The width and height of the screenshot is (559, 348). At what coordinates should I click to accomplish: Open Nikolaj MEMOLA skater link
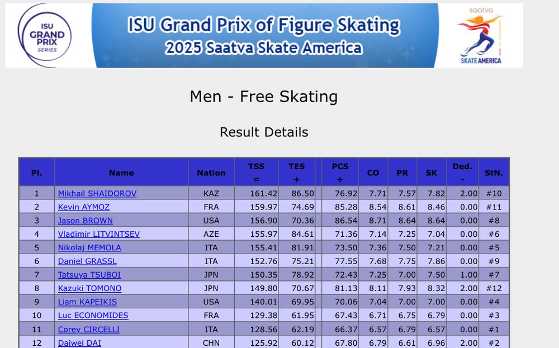89,247
